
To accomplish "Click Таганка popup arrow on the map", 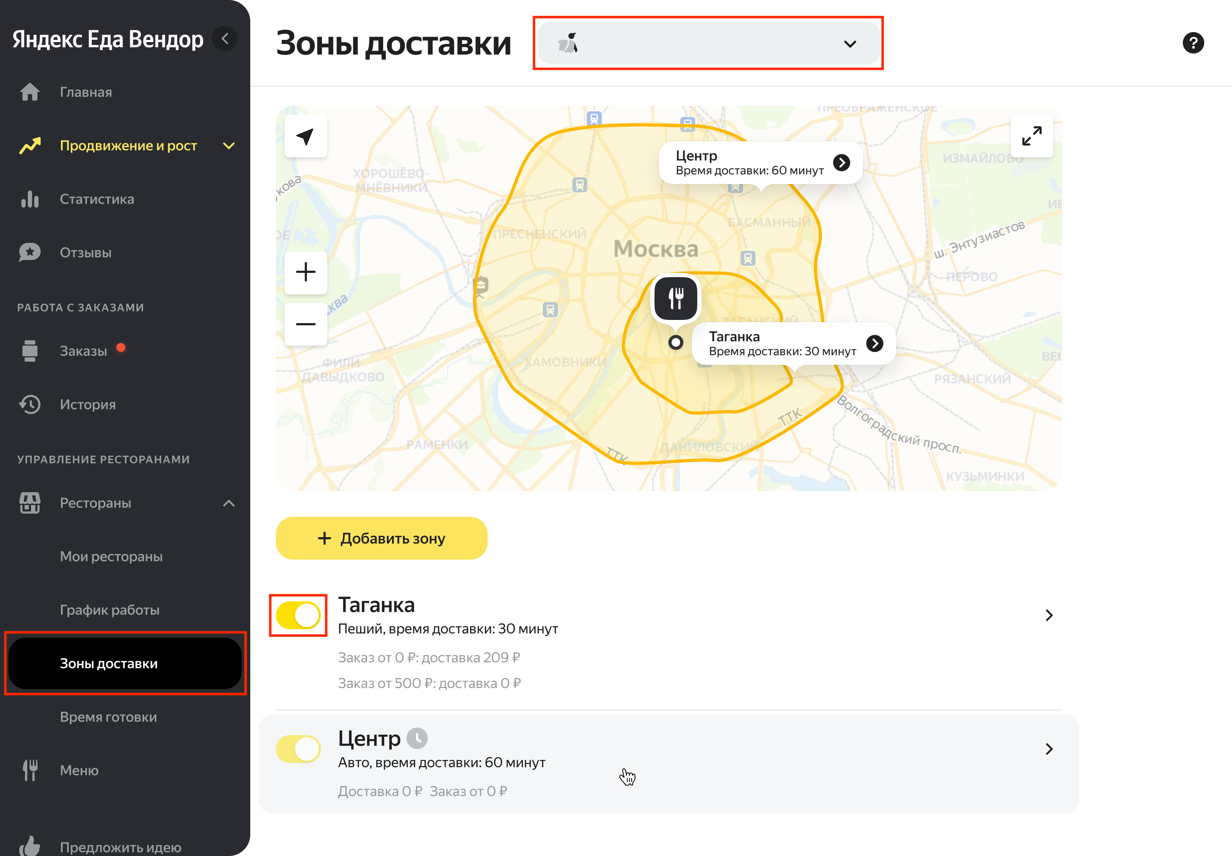I will click(874, 343).
